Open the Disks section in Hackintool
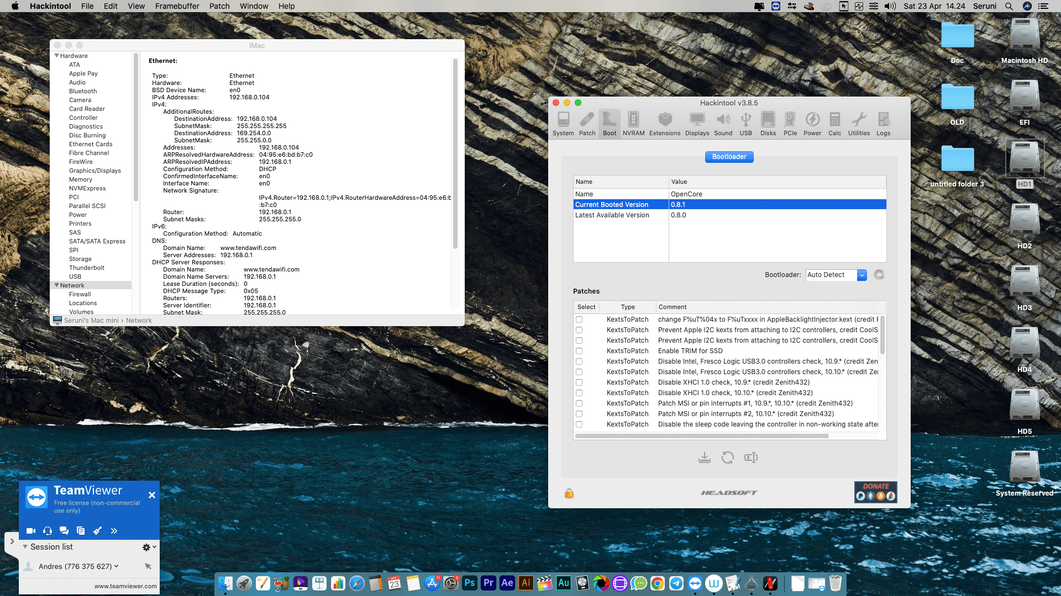This screenshot has width=1061, height=596. (768, 124)
